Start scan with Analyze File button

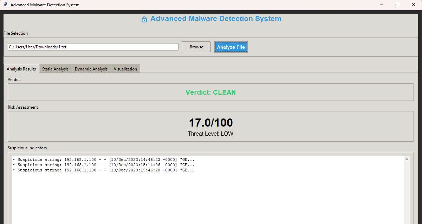pyautogui.click(x=231, y=47)
